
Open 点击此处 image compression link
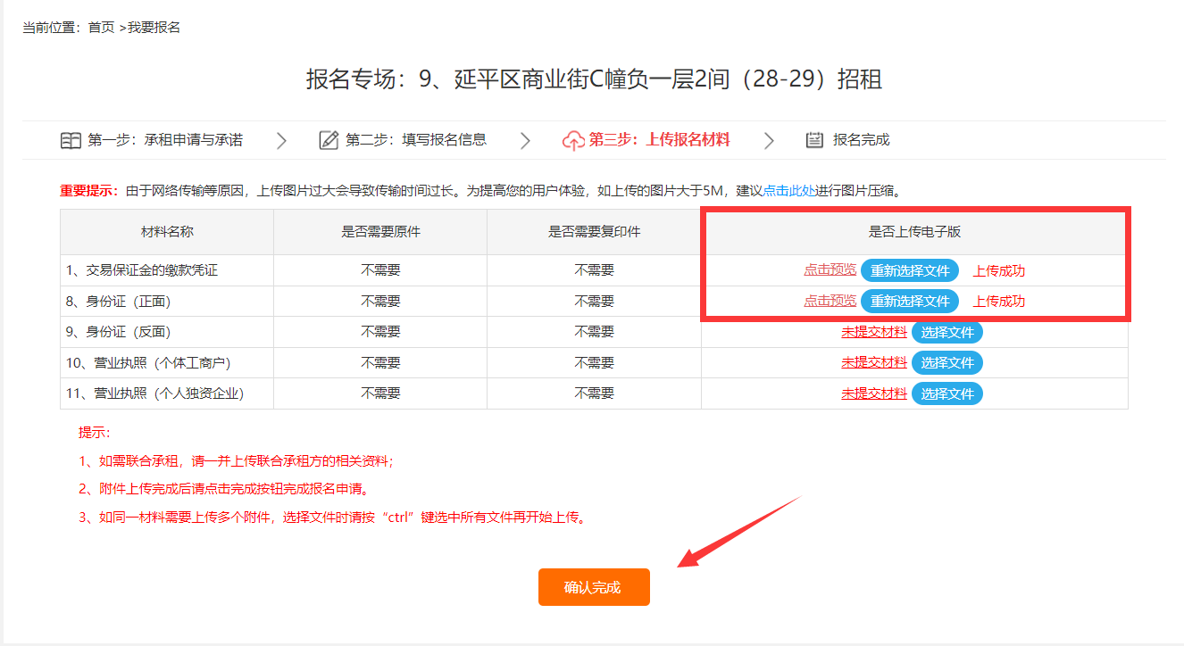pos(788,190)
